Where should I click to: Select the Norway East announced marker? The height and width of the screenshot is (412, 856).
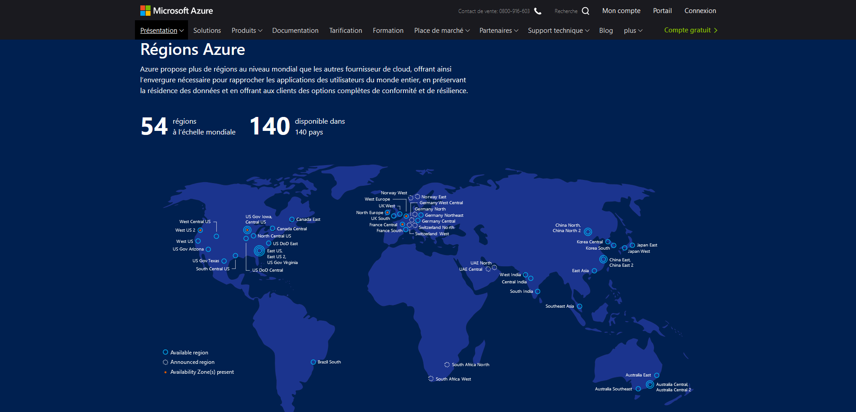(417, 197)
